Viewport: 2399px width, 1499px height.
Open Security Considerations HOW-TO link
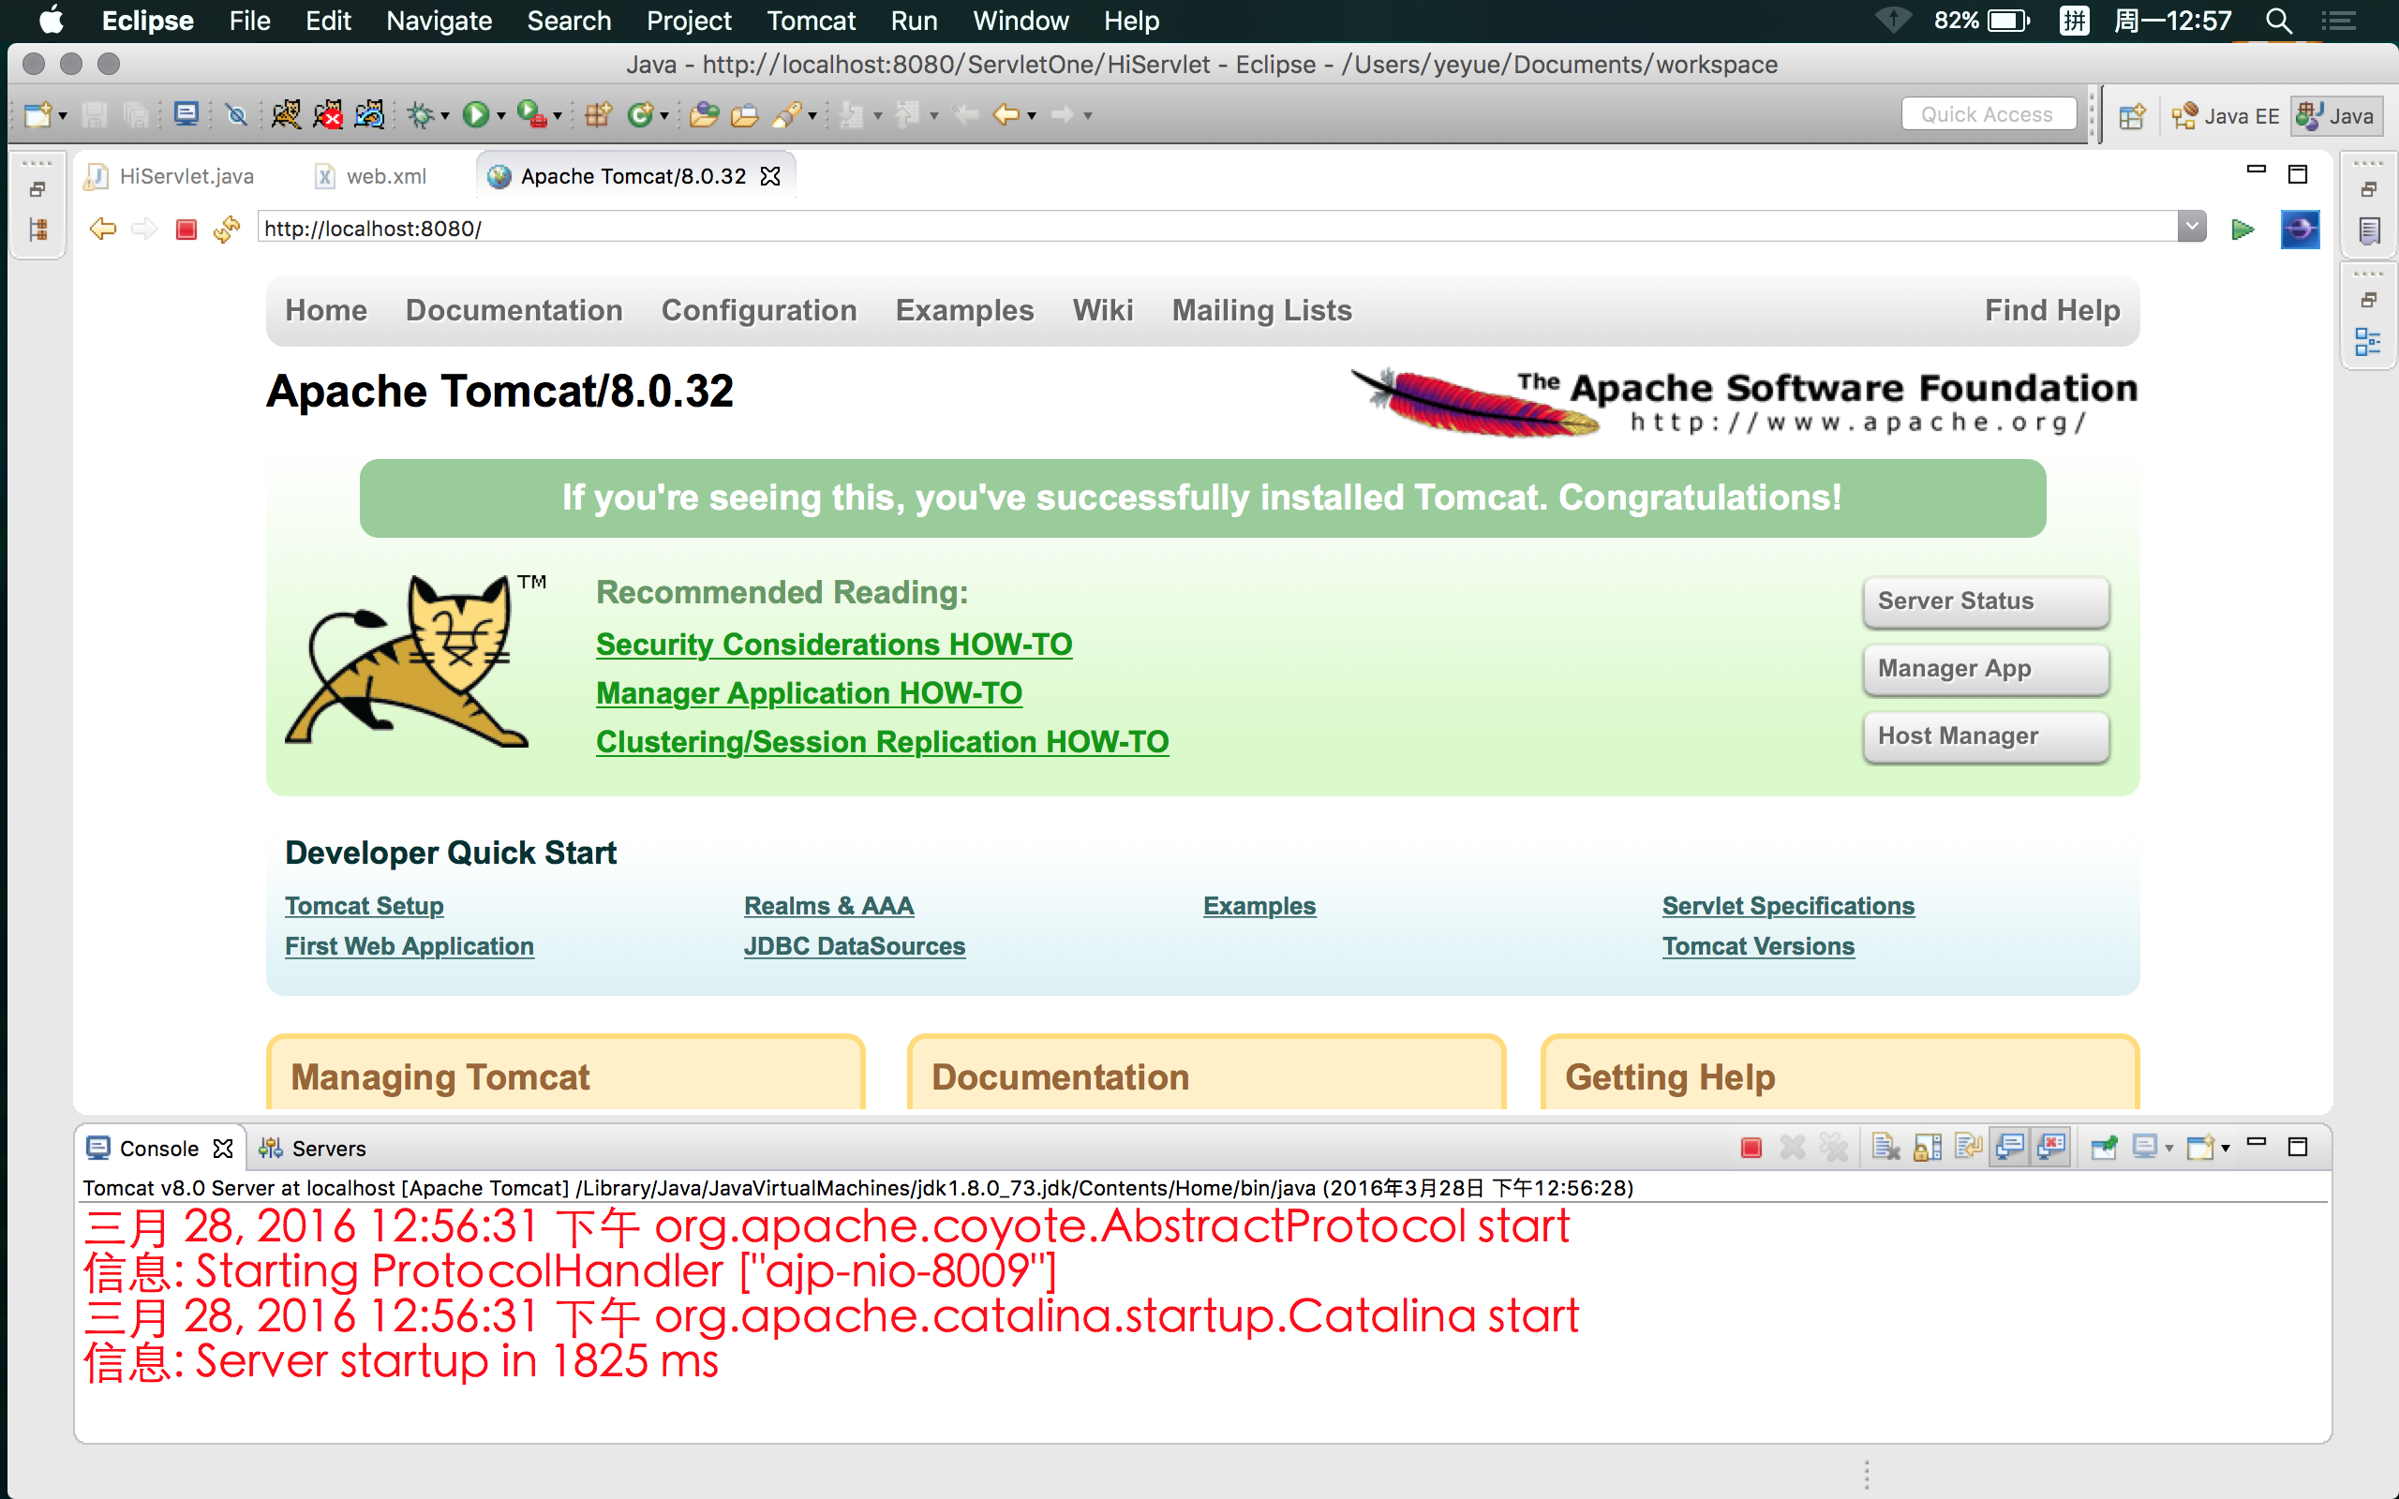pos(834,643)
